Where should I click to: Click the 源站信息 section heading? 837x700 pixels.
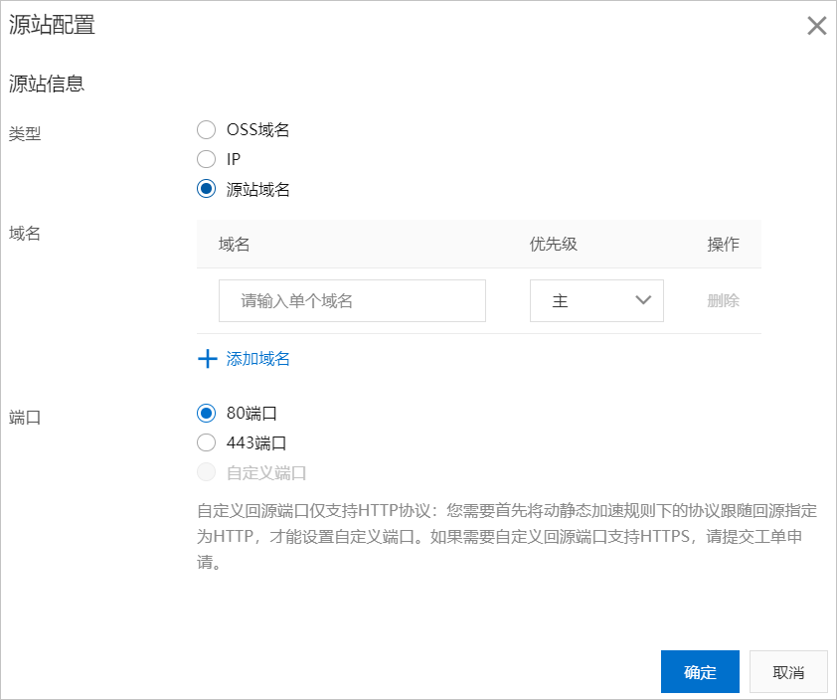point(47,84)
